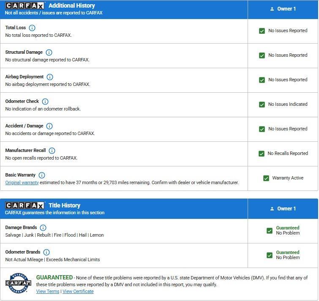
Task: Select the Additional History header title
Action: coord(72,6)
